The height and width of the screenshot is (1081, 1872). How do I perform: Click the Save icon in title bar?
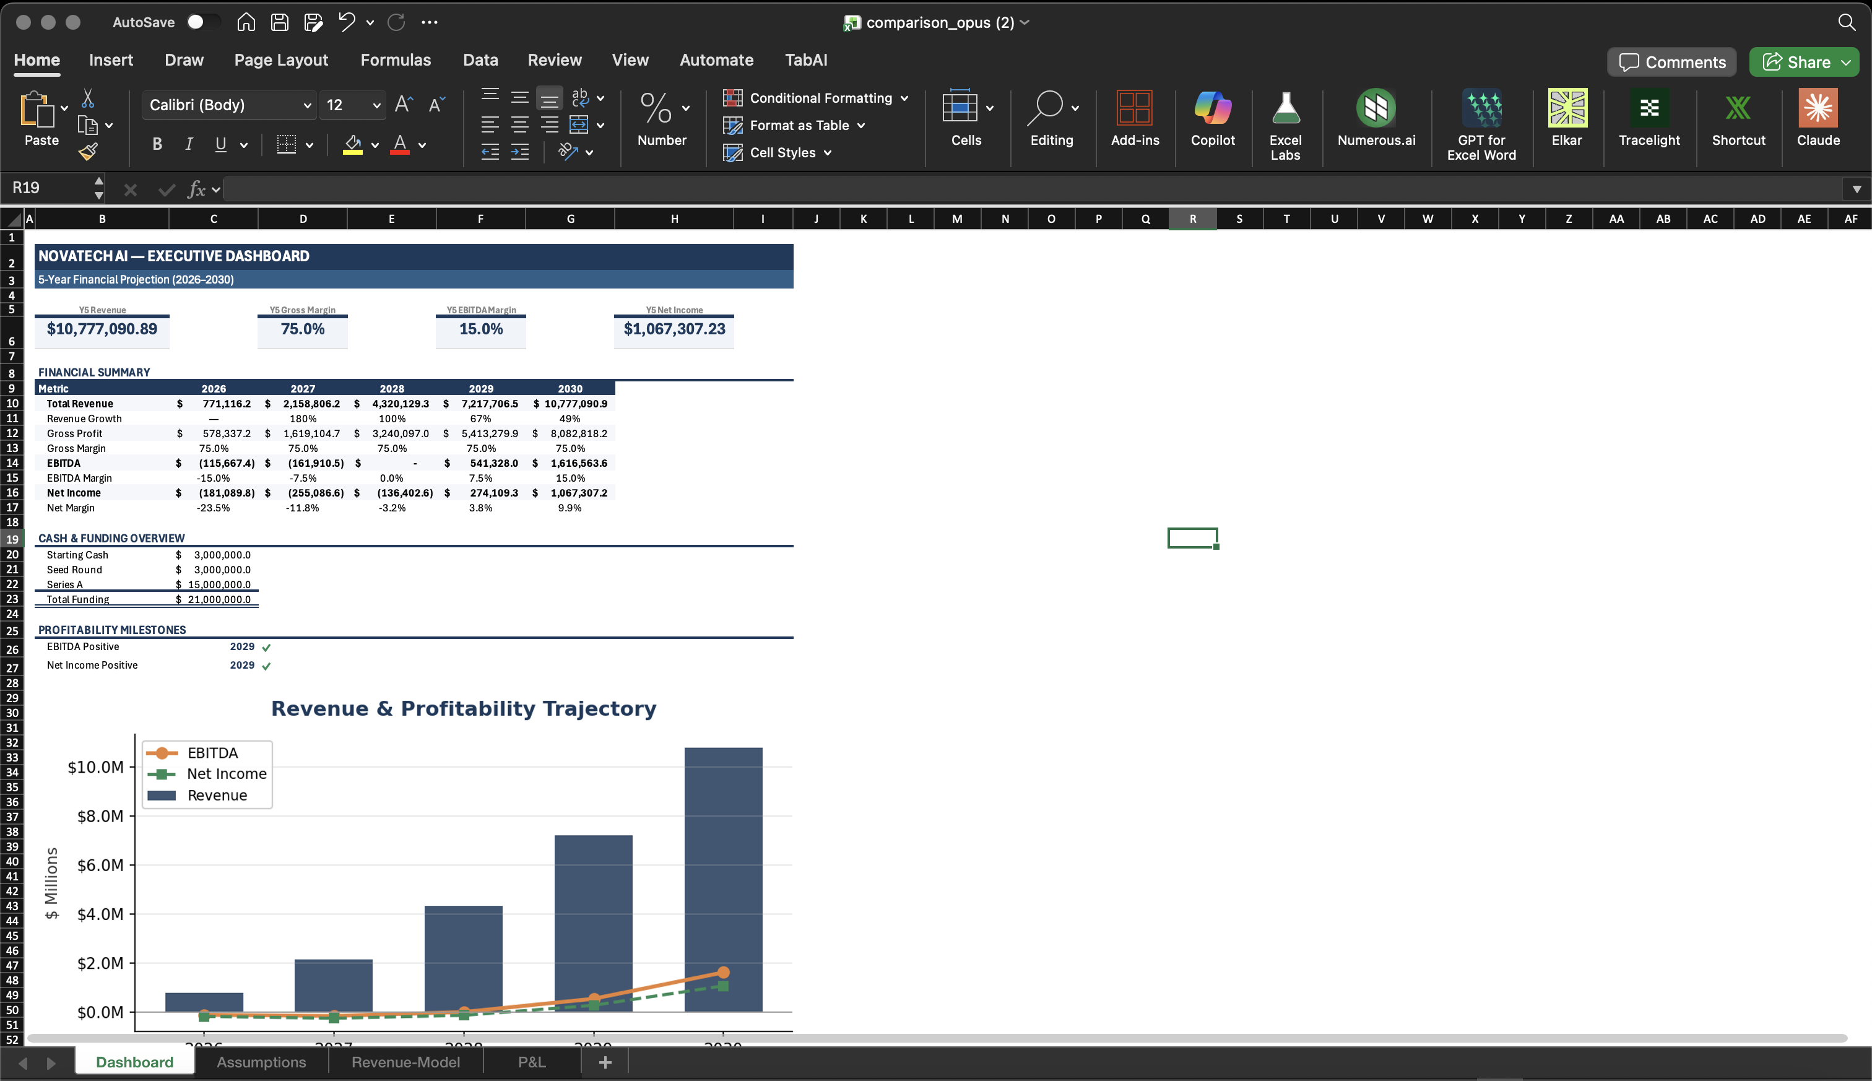(279, 22)
